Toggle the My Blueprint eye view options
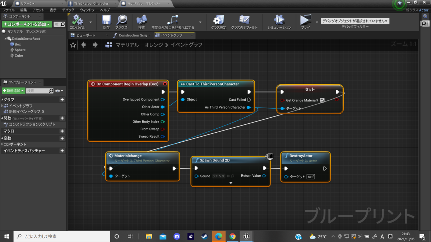Viewport: 431px width, 242px height. coord(59,91)
